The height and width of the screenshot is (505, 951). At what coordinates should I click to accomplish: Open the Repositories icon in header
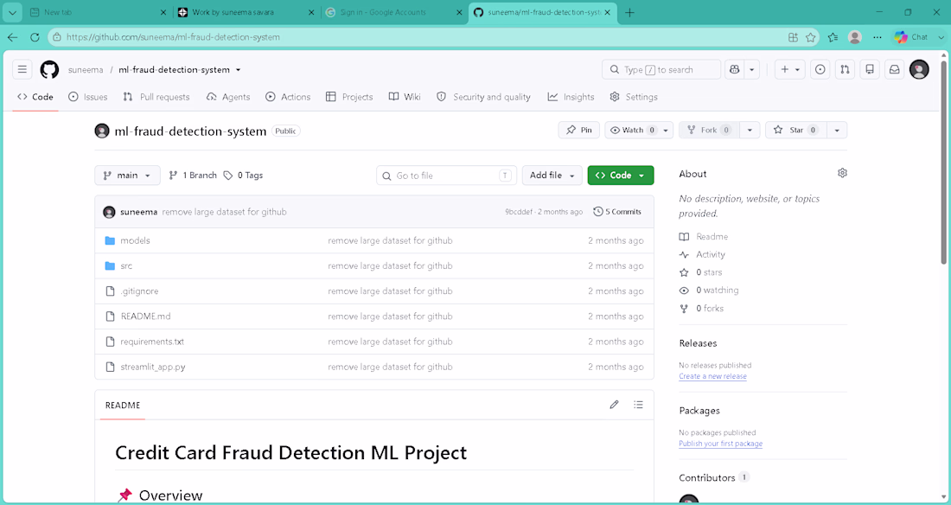[x=870, y=70]
